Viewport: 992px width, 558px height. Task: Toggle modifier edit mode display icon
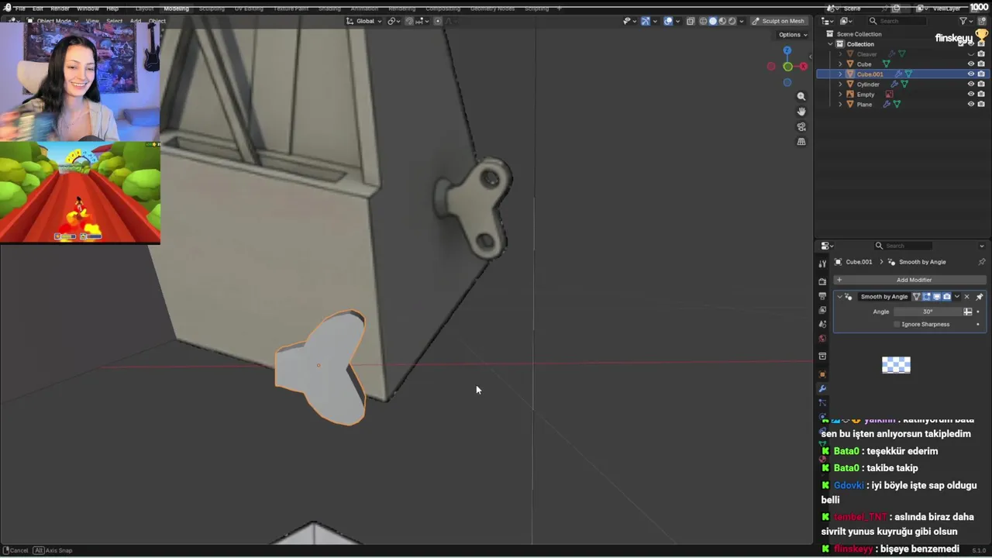click(x=926, y=297)
